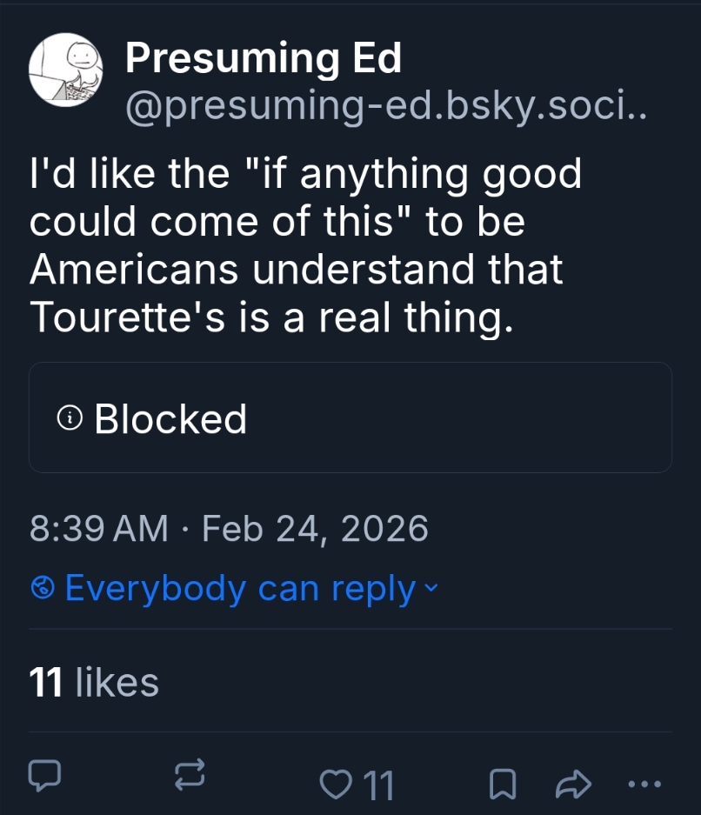Expand the Everybody can reply chevron

[x=431, y=589]
